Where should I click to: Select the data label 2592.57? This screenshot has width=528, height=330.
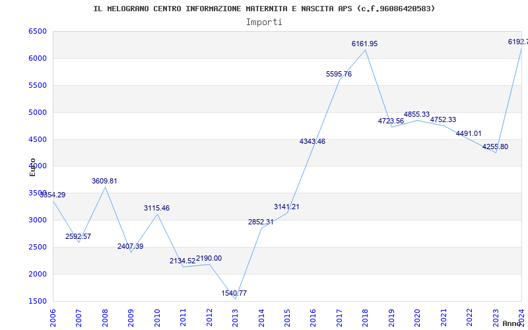[x=78, y=236]
